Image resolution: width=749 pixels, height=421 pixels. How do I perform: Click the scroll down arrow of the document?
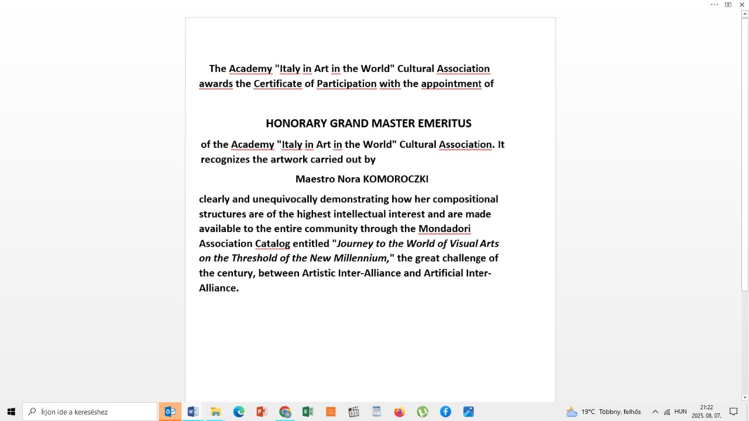[745, 398]
